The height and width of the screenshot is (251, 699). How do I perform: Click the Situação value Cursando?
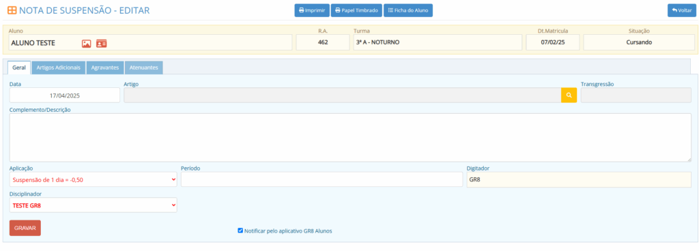(x=639, y=43)
